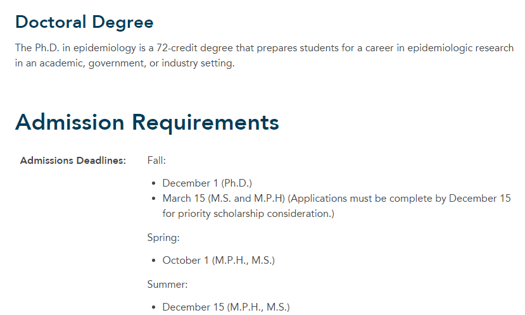Click the "Spring:" term label
The image size is (525, 315).
pyautogui.click(x=163, y=238)
